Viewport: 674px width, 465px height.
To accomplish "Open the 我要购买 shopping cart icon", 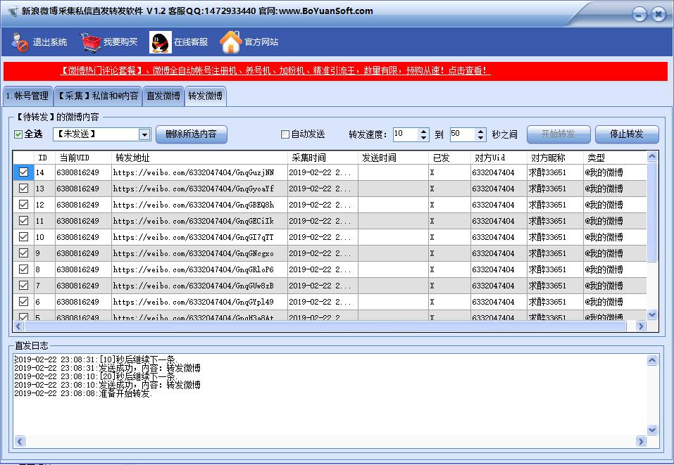I will point(90,42).
